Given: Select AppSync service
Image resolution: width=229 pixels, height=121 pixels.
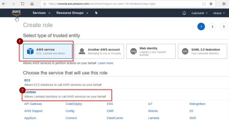Looking at the screenshot, I should (x=30, y=118).
